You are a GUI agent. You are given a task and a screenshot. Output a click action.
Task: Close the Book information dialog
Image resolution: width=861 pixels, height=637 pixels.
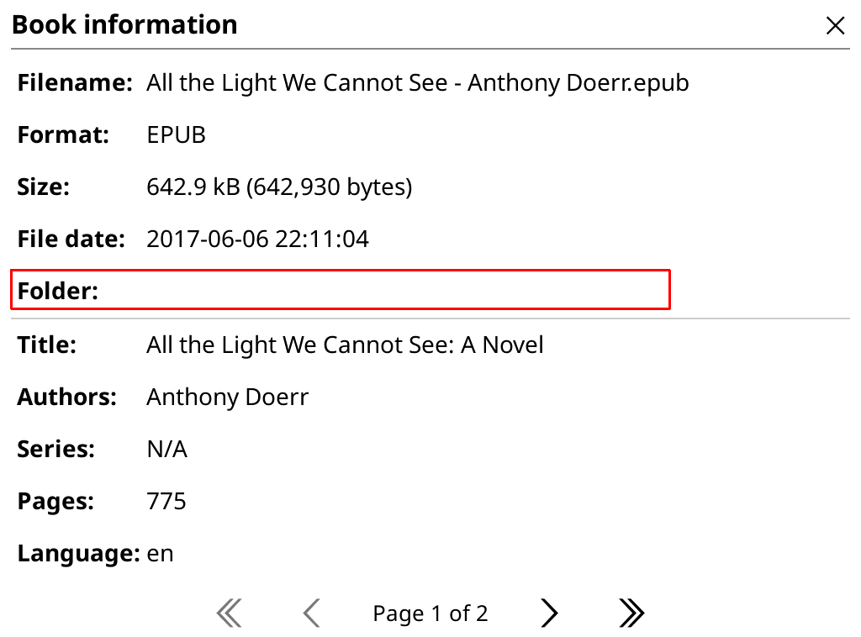(x=835, y=25)
